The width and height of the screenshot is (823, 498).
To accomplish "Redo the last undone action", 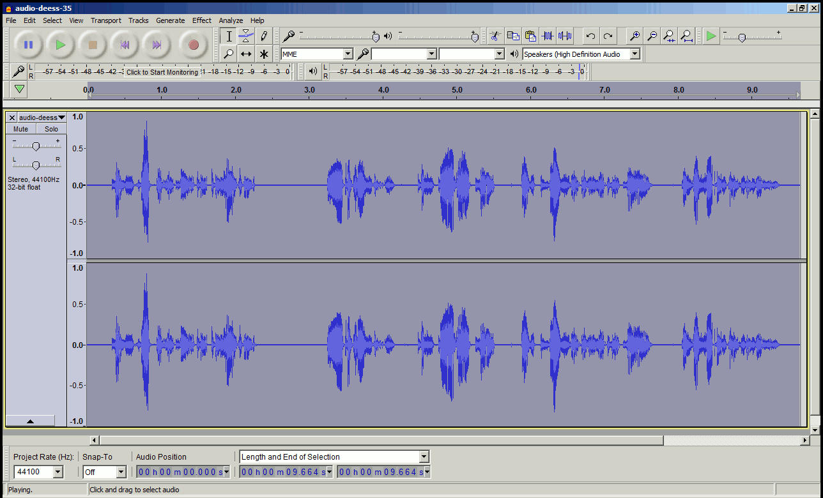I will click(x=608, y=36).
